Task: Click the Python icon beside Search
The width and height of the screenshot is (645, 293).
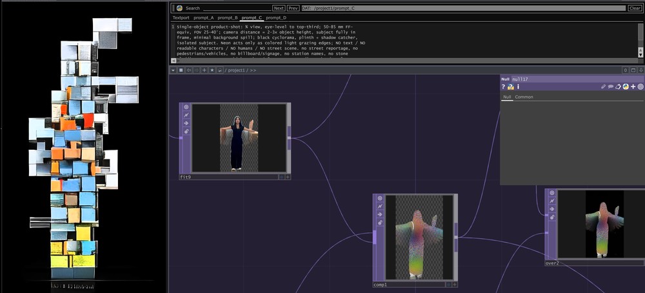Action: coord(179,8)
